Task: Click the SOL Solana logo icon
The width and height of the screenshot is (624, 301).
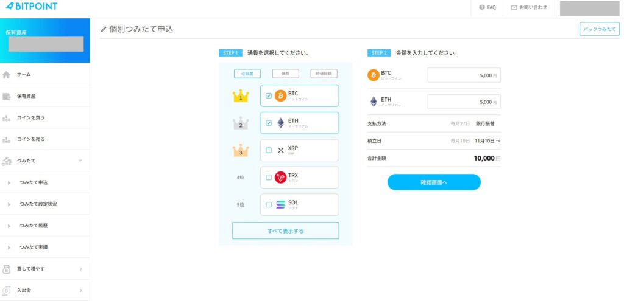Action: pyautogui.click(x=280, y=205)
